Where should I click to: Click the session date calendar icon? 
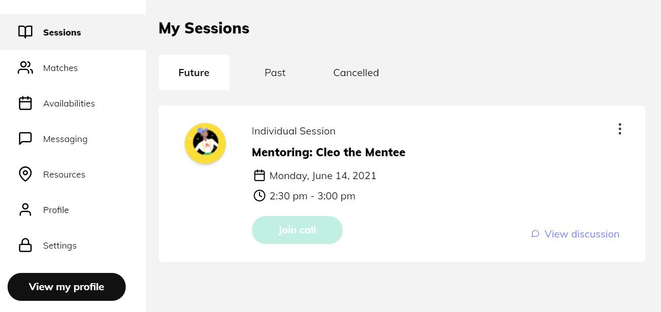(259, 176)
